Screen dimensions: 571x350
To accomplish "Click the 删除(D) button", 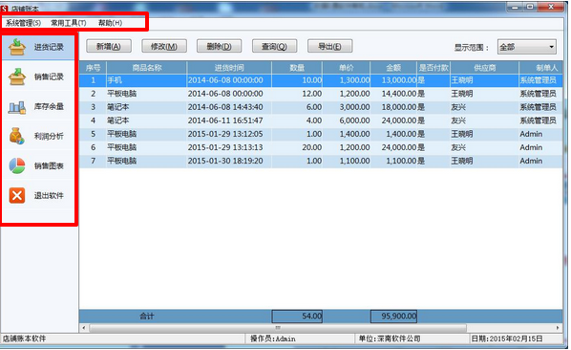I will 220,46.
